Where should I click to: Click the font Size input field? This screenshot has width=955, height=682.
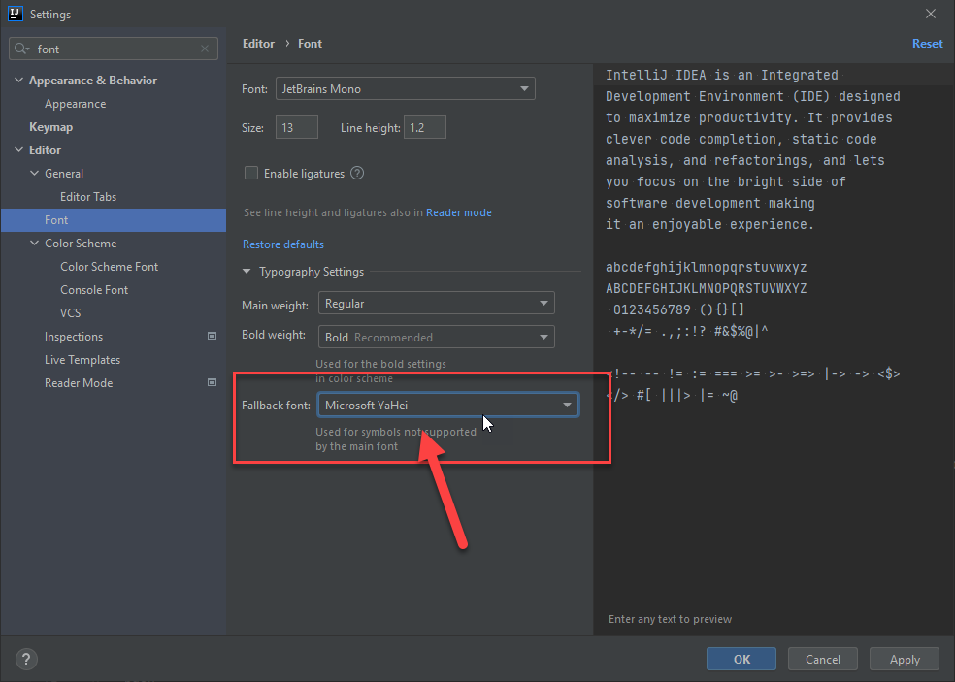click(297, 127)
